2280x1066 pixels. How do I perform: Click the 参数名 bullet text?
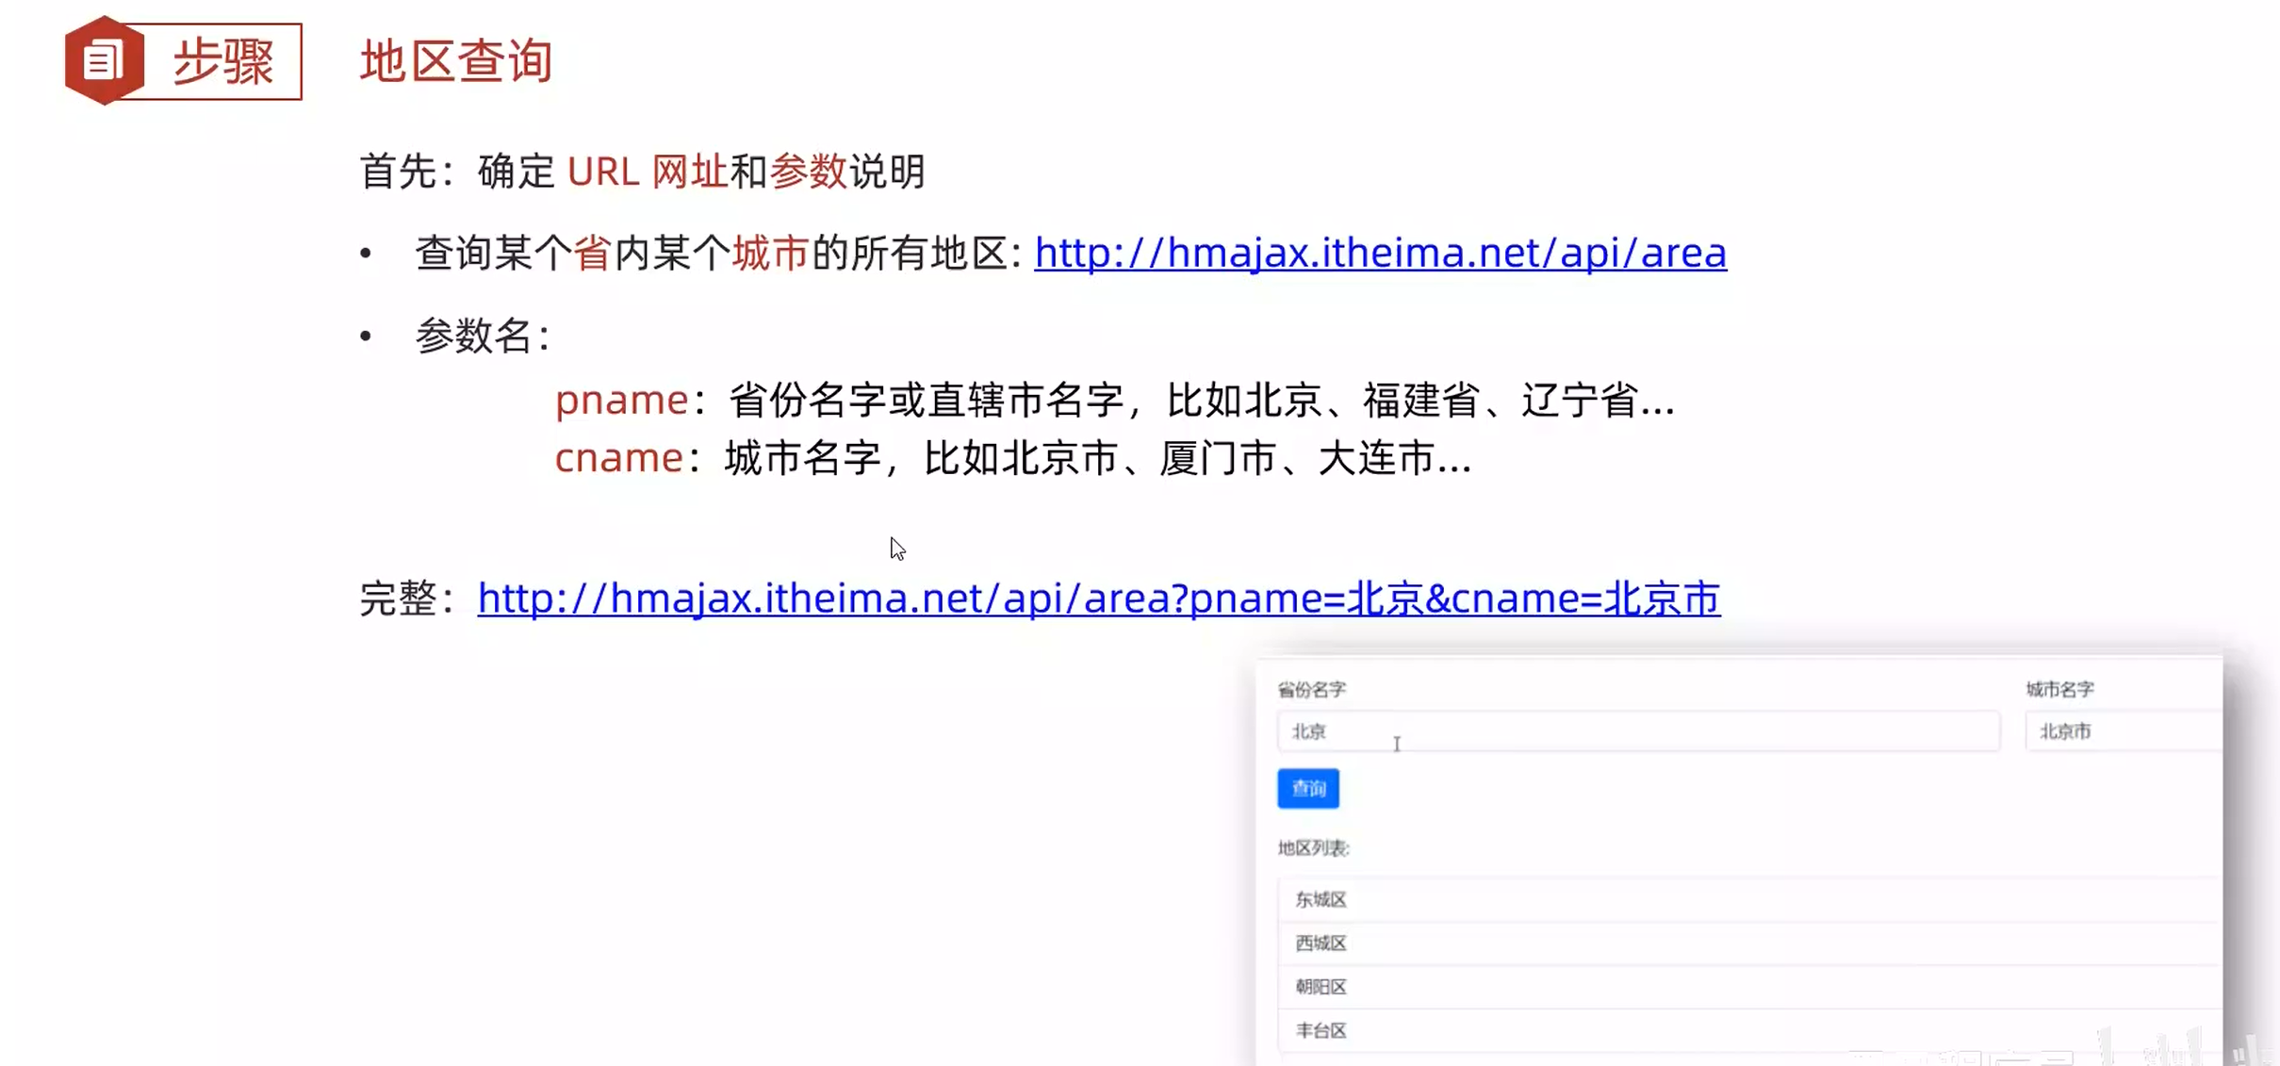click(x=483, y=336)
